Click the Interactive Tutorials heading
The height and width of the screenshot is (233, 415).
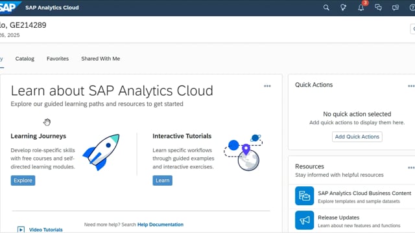coord(182,136)
